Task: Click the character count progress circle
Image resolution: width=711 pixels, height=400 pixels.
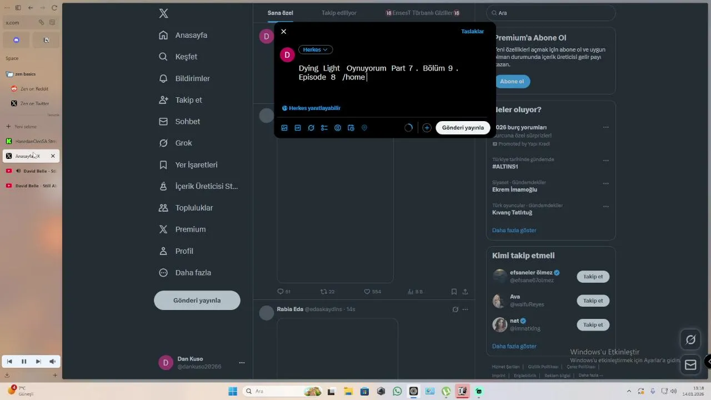Action: pos(409,128)
